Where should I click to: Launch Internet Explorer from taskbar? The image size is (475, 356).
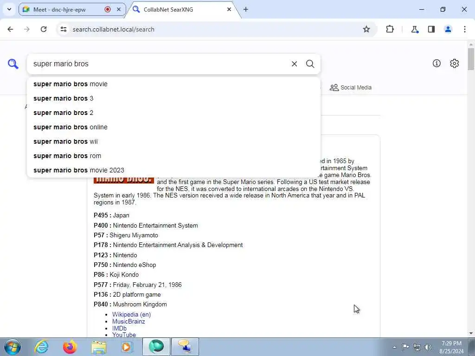coord(41,347)
